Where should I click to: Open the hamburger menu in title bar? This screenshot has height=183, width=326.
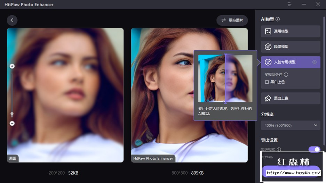[x=289, y=5]
